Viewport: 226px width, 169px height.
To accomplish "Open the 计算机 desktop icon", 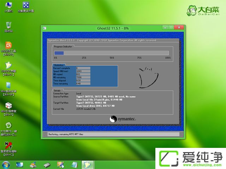I will point(8,6).
